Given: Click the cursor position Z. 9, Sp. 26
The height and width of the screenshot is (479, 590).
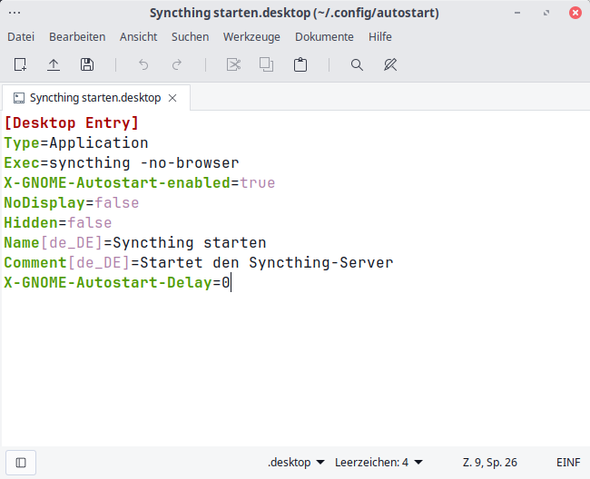Looking at the screenshot, I should coord(490,462).
